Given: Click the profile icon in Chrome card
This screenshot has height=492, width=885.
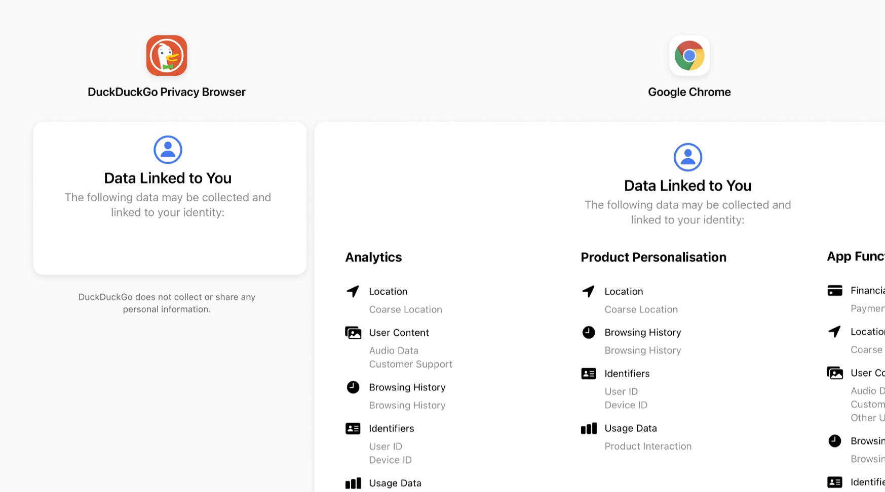Looking at the screenshot, I should pos(687,157).
